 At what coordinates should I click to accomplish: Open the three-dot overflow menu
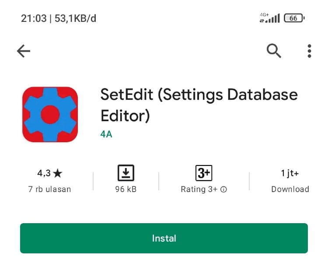(309, 51)
